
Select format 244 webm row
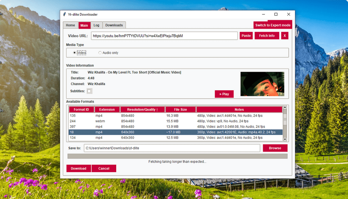pos(176,121)
